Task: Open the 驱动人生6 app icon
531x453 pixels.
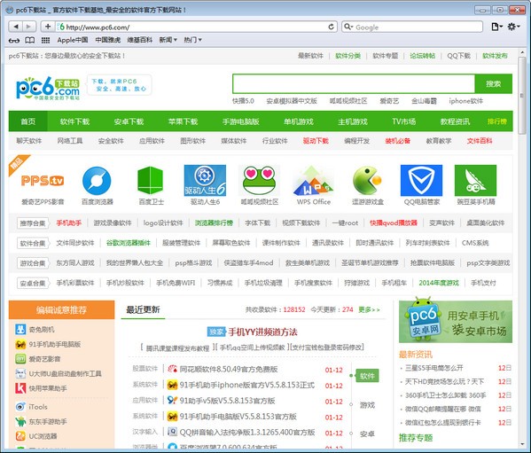Action: [205, 181]
